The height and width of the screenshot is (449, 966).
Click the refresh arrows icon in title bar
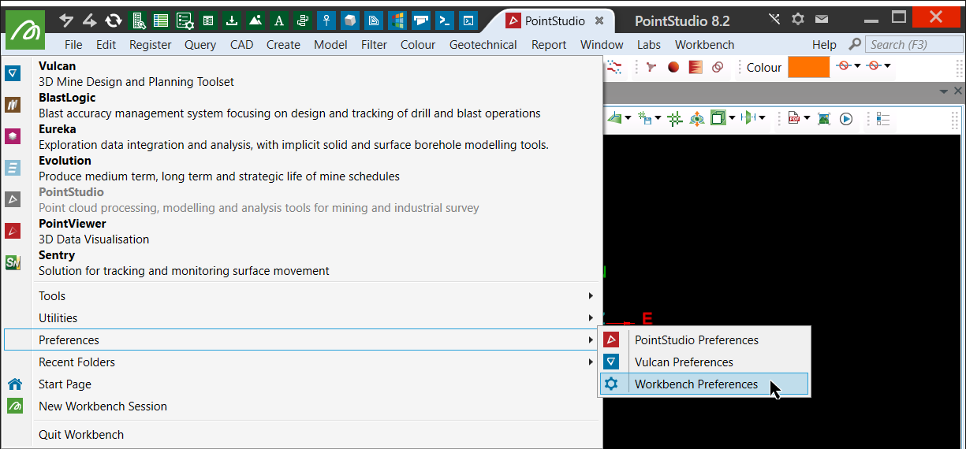114,20
